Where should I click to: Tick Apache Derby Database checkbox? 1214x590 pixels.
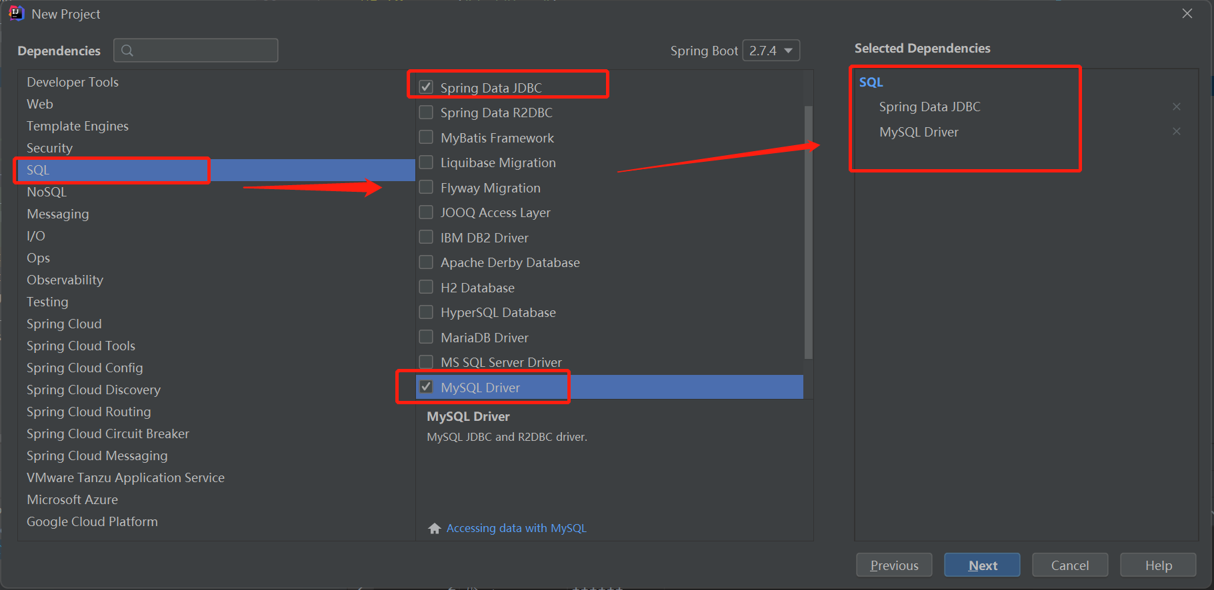(426, 262)
